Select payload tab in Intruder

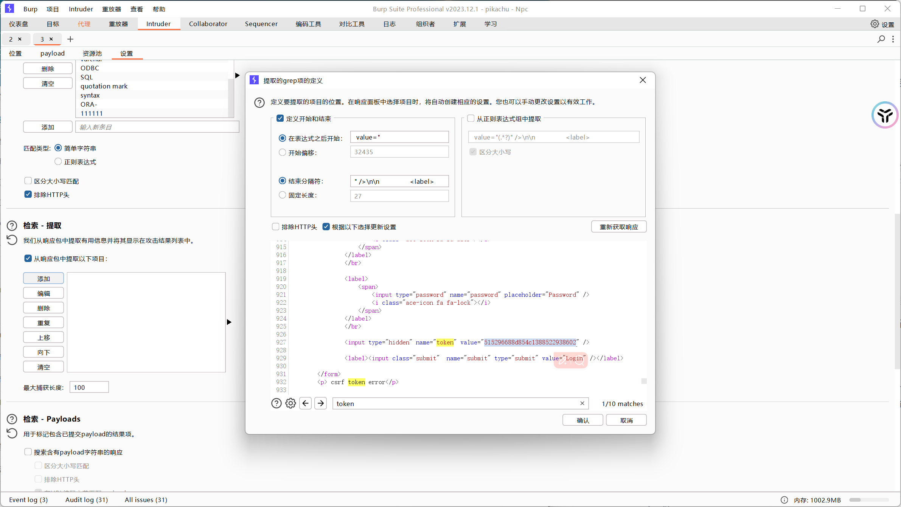52,53
